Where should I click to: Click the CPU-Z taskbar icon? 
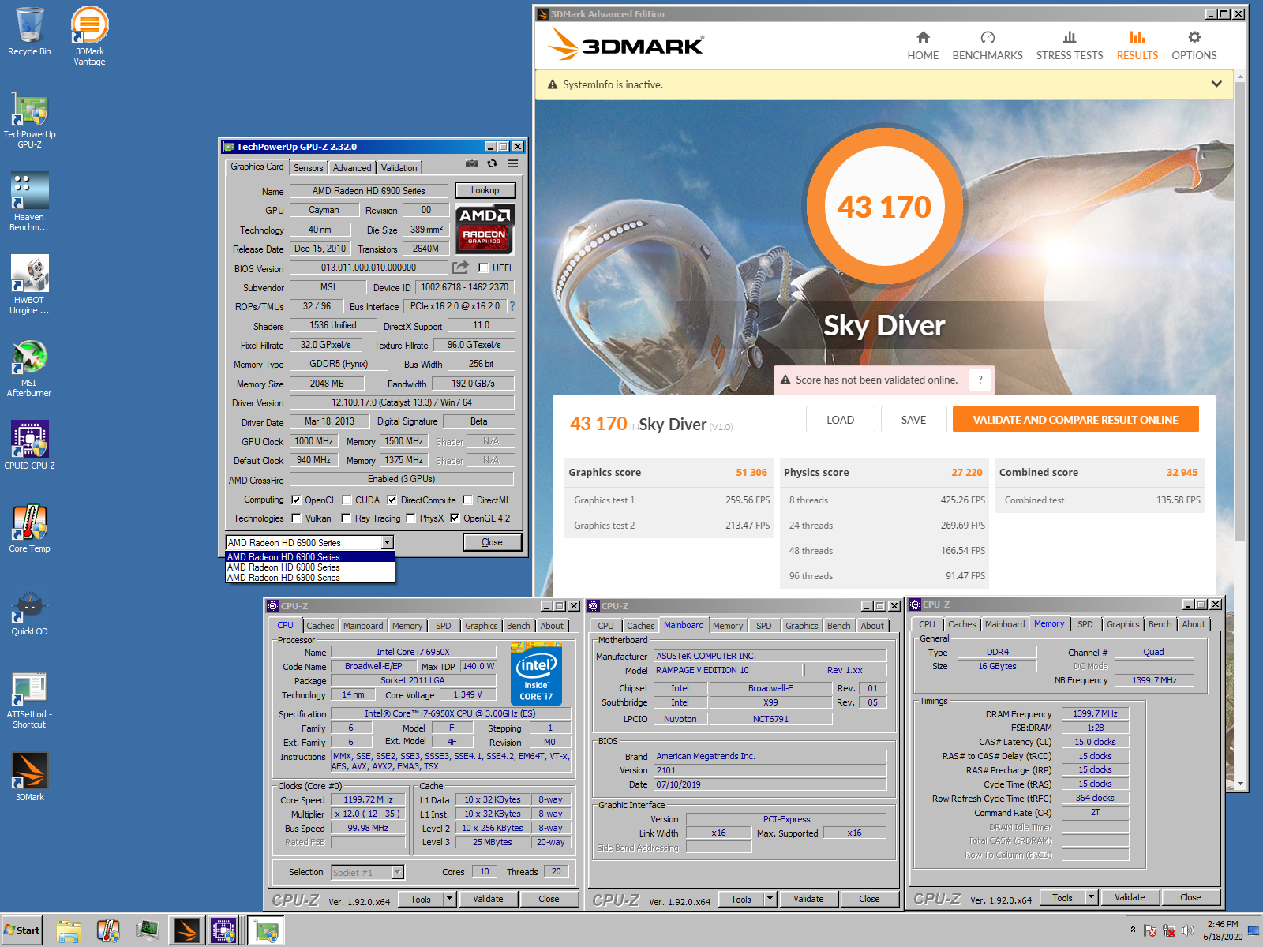[x=223, y=931]
